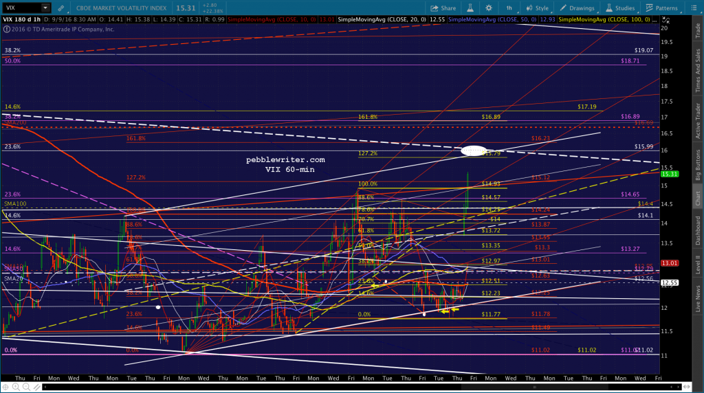Click the 11.77 yellow 0.0% level value
The image size is (704, 393).
[491, 315]
